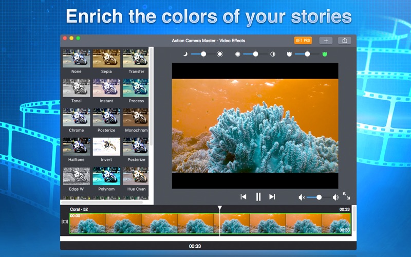Click the white low-saturation icon
This screenshot has width=411, height=257.
tap(289, 54)
